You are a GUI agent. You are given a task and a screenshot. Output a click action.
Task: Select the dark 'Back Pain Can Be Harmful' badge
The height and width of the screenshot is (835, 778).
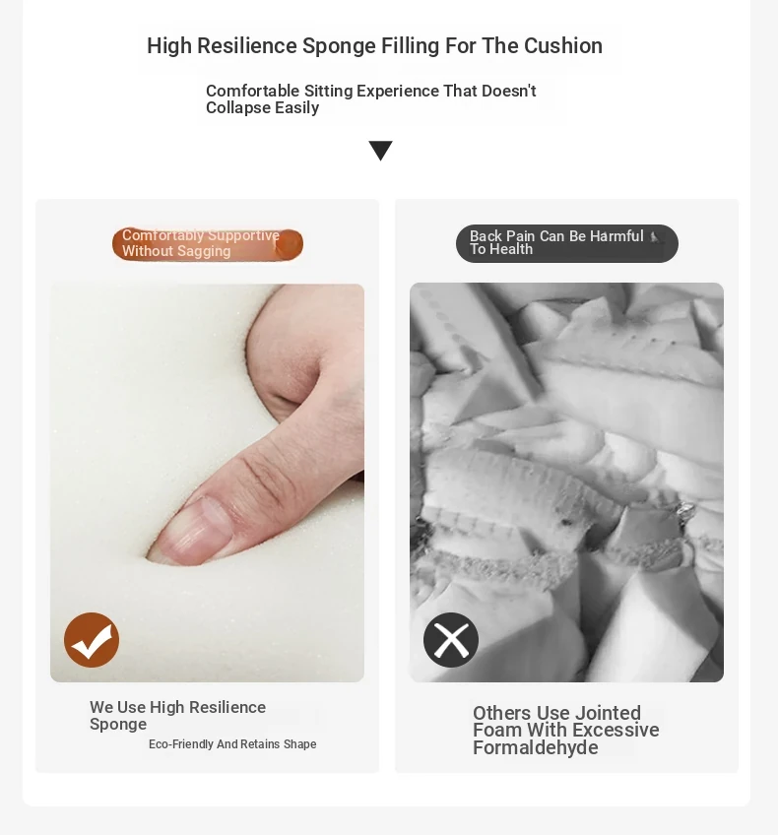coord(567,243)
